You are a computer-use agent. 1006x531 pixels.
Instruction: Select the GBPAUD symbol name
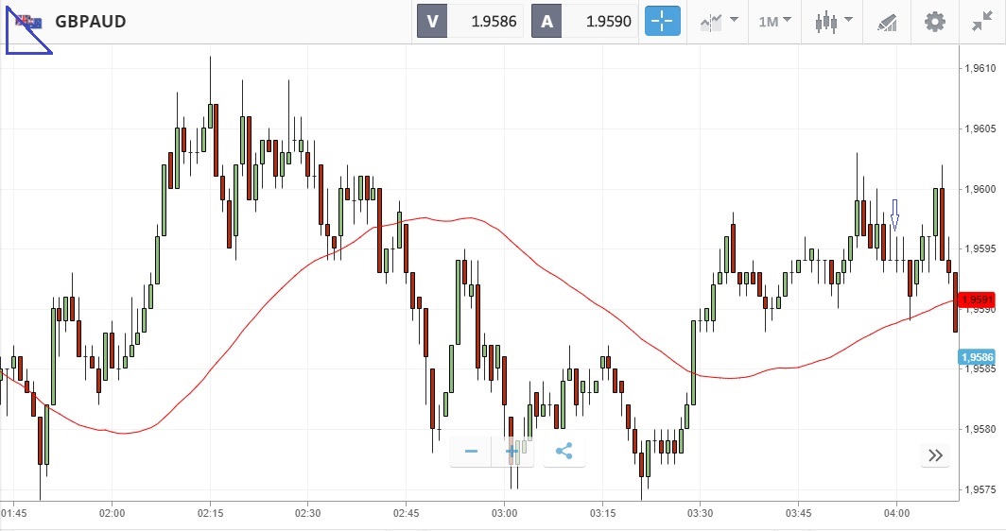point(91,21)
